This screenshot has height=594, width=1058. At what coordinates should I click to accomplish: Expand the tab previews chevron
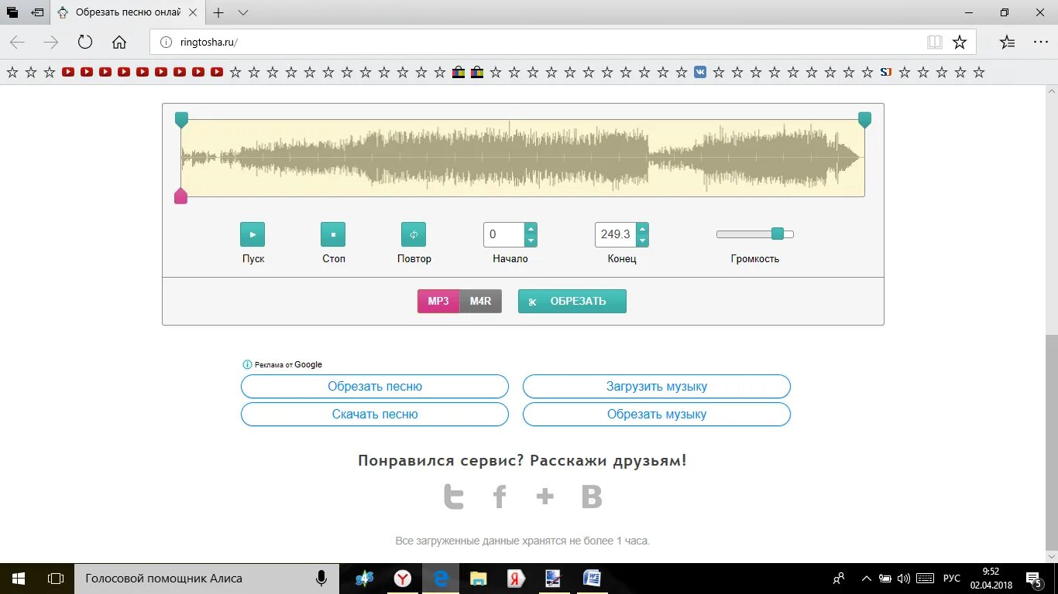point(243,13)
